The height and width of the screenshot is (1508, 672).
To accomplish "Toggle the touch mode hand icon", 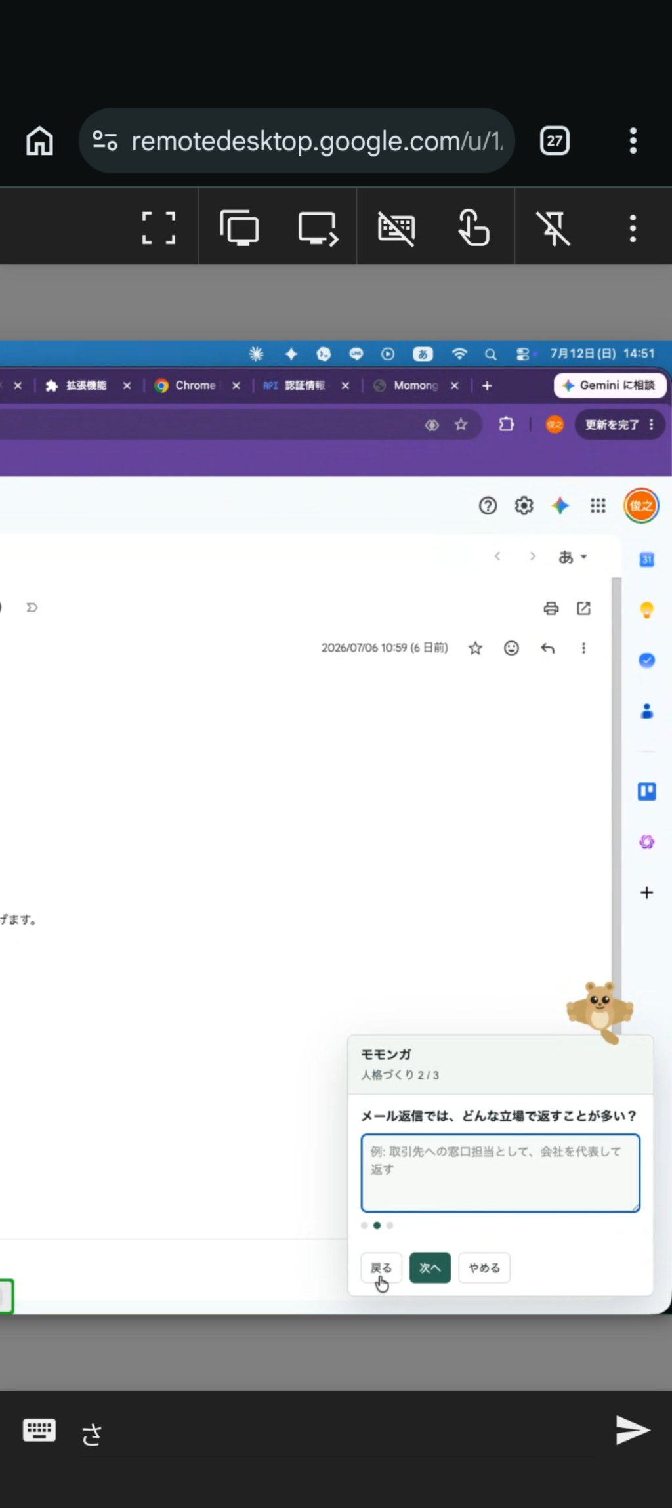I will 474,228.
